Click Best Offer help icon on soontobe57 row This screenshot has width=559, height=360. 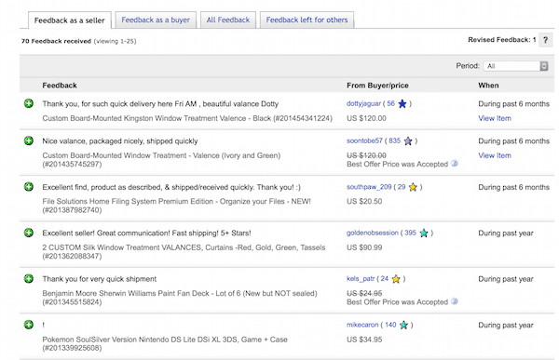pos(455,164)
